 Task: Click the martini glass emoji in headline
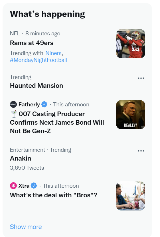tap(14, 114)
